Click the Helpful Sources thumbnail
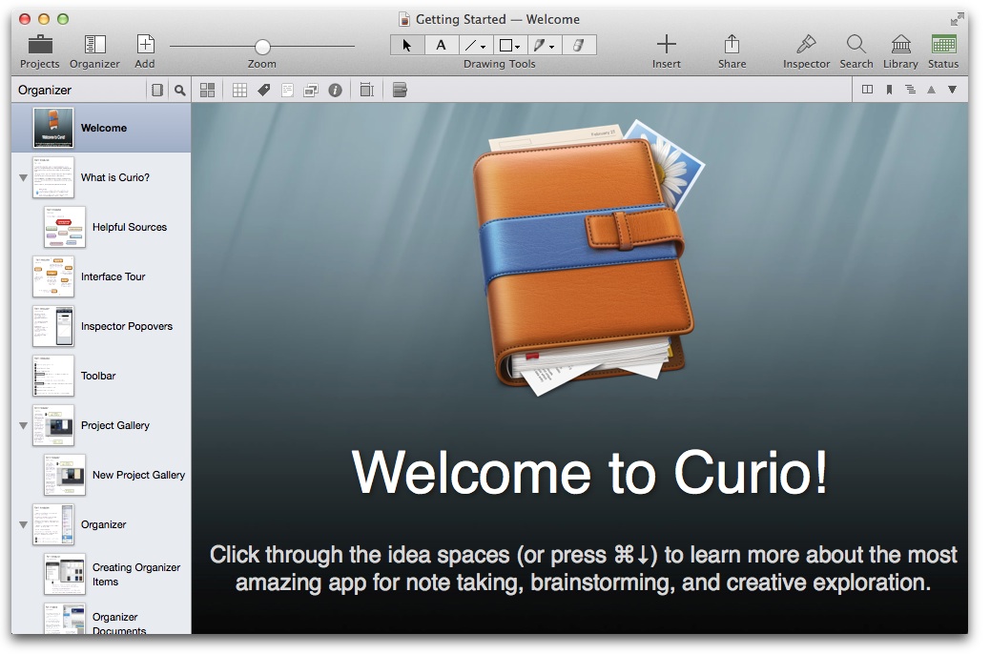This screenshot has width=990, height=654. [x=65, y=227]
